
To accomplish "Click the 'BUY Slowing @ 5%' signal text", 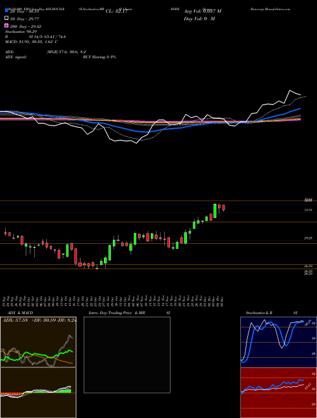I will pos(100,57).
